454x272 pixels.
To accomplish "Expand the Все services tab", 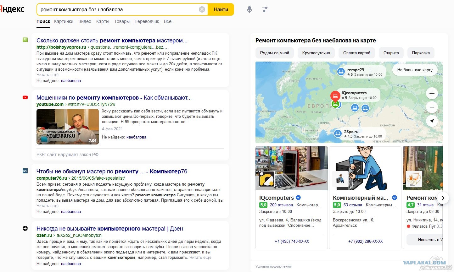I will (168, 21).
